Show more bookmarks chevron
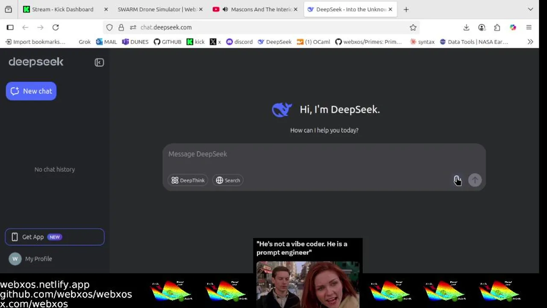This screenshot has width=547, height=308. (x=530, y=42)
